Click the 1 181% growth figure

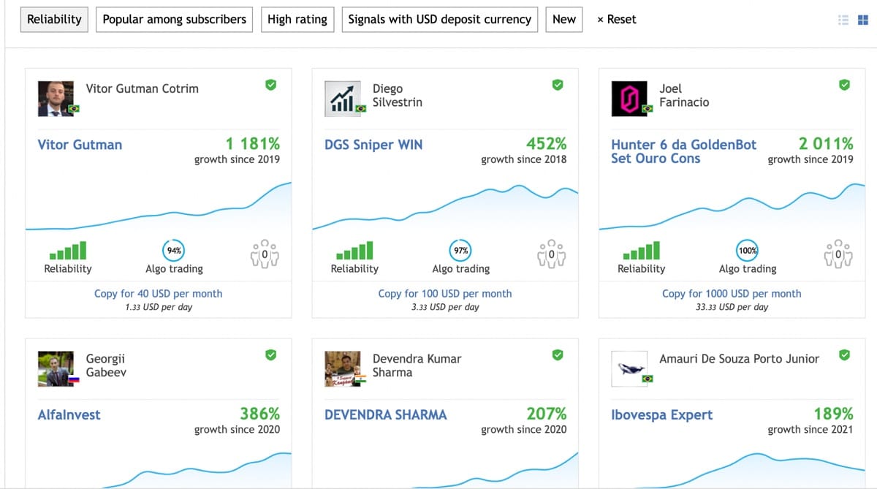[x=253, y=143]
